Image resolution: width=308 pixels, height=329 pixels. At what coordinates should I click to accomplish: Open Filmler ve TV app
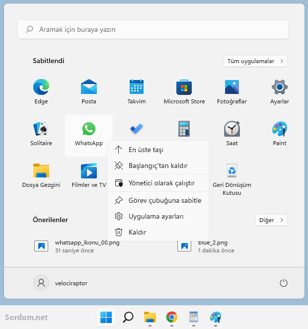(89, 175)
